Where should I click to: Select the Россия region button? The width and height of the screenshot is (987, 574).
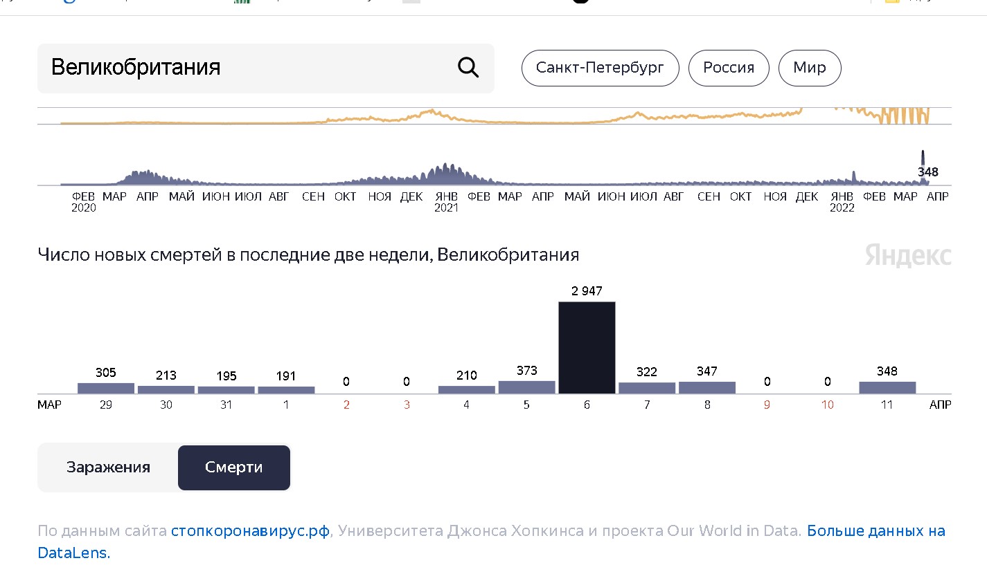pyautogui.click(x=729, y=68)
